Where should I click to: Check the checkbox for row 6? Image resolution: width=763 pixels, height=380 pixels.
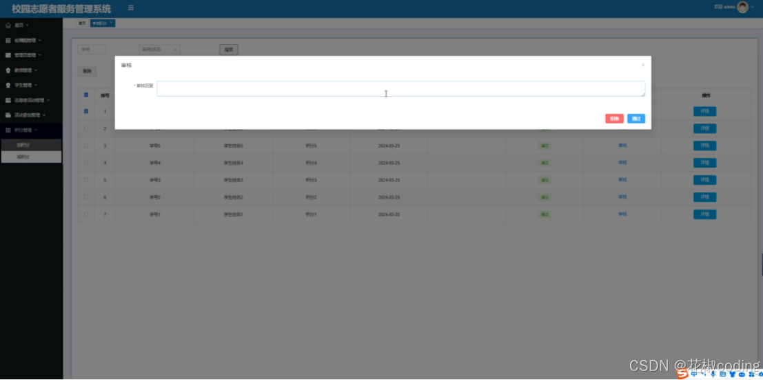tap(86, 197)
